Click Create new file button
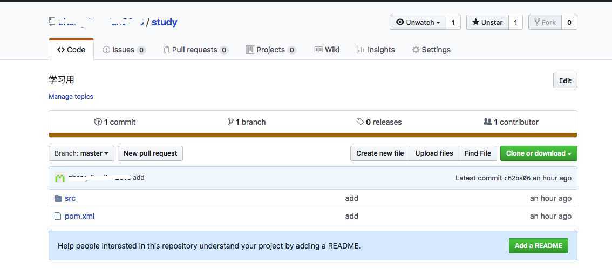Viewport: 612px width, 275px height. coord(380,153)
